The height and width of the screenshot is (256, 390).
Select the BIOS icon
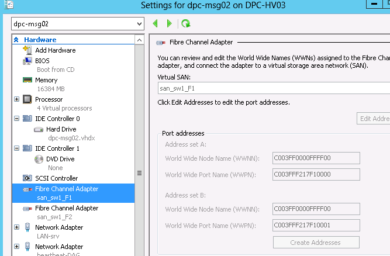coord(27,61)
